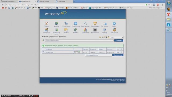Open the Переводчик bookmark

(49, 8)
